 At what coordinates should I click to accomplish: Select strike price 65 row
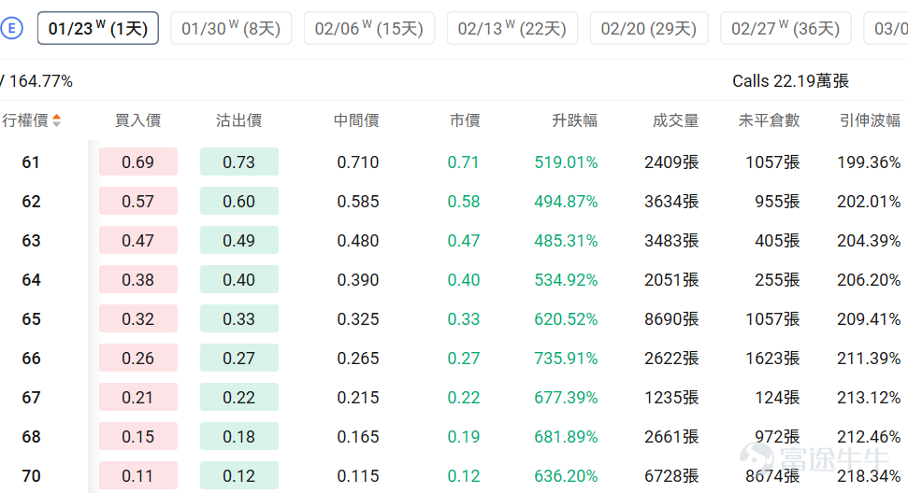coord(31,319)
